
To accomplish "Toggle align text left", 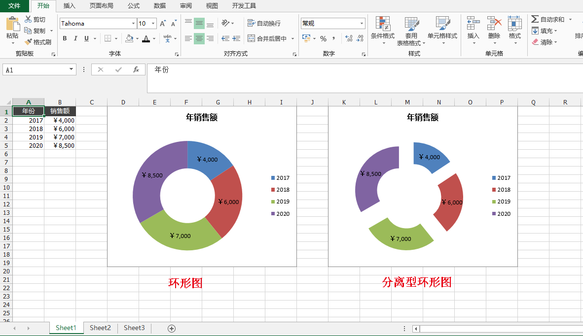I will [x=188, y=38].
